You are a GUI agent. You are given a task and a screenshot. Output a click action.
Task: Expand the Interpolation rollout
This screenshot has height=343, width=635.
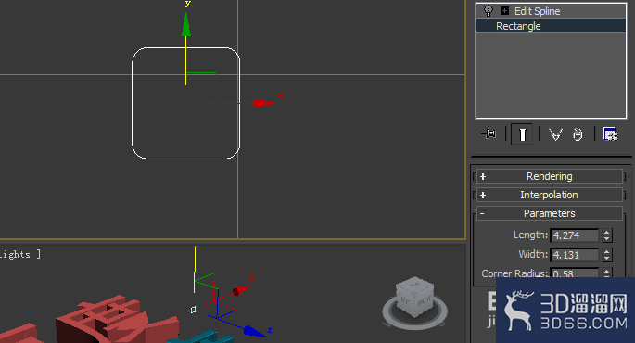(550, 195)
